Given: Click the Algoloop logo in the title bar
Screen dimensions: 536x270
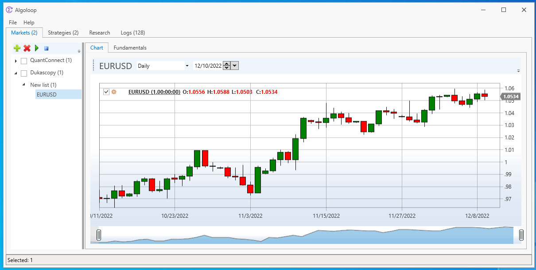Looking at the screenshot, I should [9, 10].
